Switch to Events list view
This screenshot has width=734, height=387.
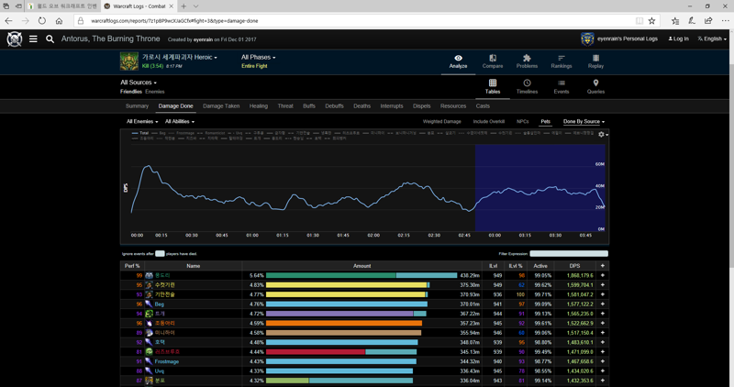tap(562, 83)
